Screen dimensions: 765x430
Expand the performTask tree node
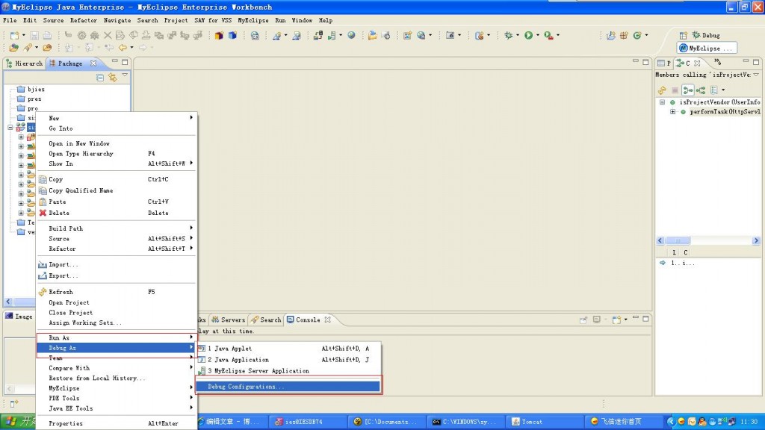pyautogui.click(x=673, y=112)
